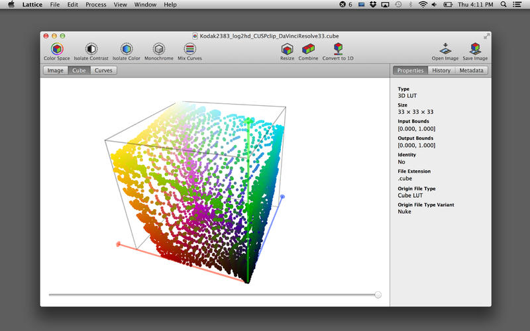Select the Cube view tab

[x=79, y=70]
